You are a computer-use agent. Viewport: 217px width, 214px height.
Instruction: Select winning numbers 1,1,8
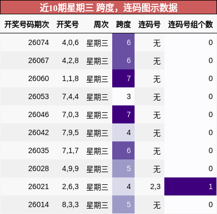click(70, 78)
